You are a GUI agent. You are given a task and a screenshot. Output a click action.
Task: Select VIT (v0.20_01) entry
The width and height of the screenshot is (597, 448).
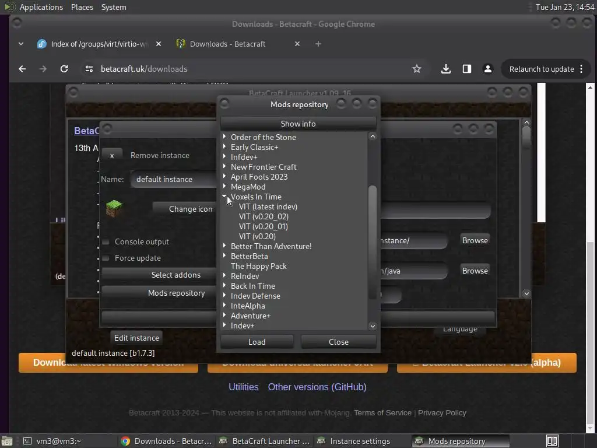click(x=263, y=227)
